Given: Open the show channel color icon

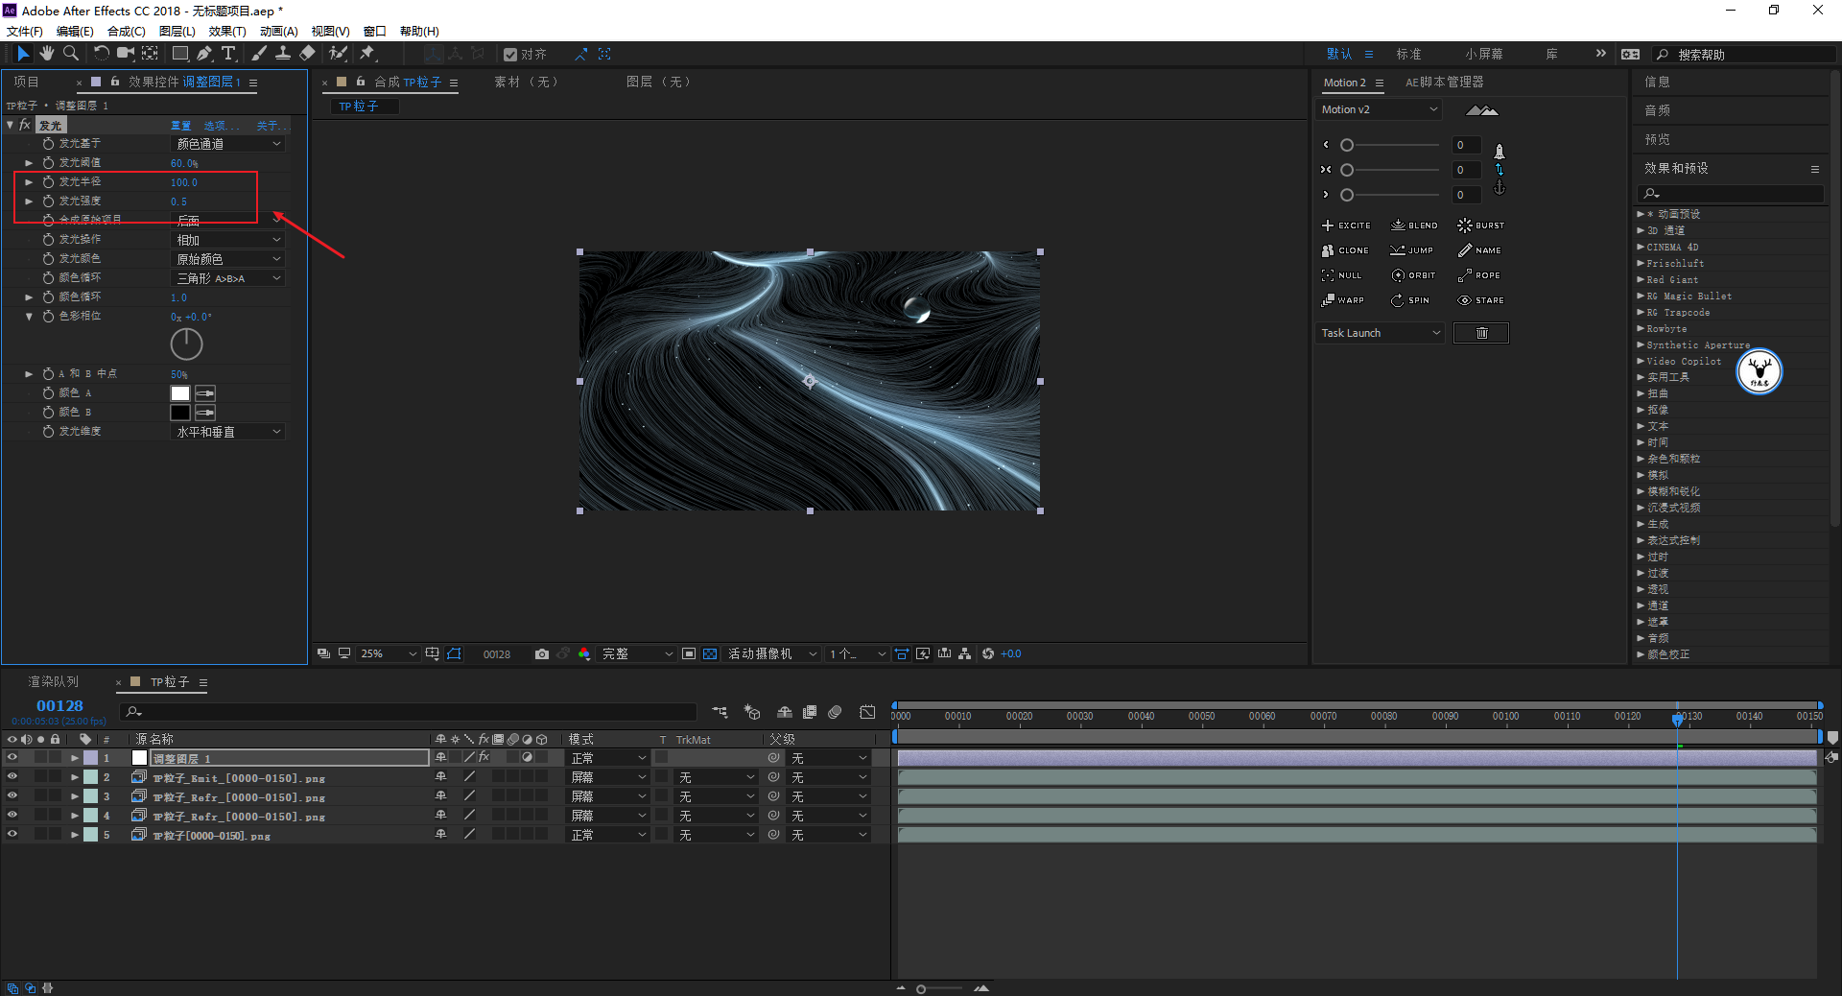Looking at the screenshot, I should (x=584, y=654).
